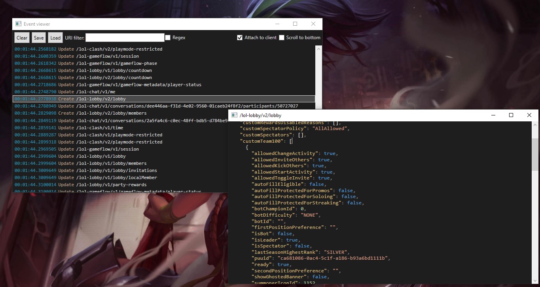Click the Event viewer window icon
Image resolution: width=540 pixels, height=287 pixels.
click(x=18, y=24)
